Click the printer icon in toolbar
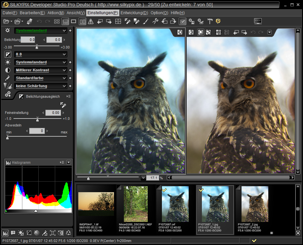The image size is (303, 245). [x=29, y=21]
